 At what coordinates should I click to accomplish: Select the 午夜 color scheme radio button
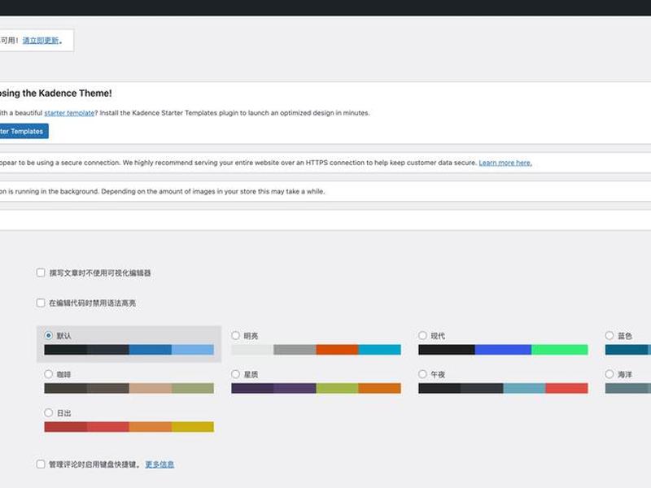coord(422,374)
